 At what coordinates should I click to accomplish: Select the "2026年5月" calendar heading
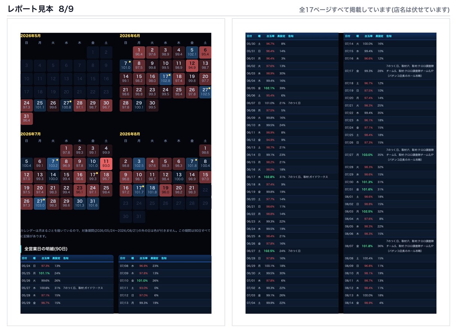tap(31, 36)
